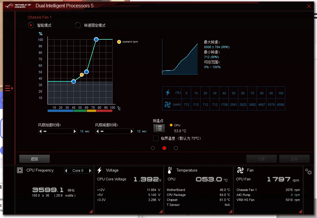The height and width of the screenshot is (218, 317).
Task: Click the back (返回) button
Action: [x=34, y=159]
